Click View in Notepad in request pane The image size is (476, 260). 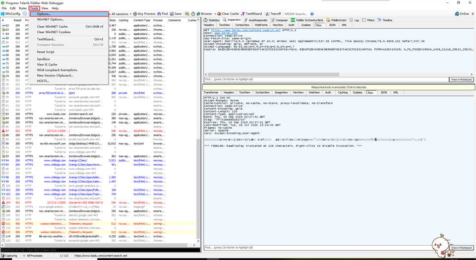click(461, 79)
